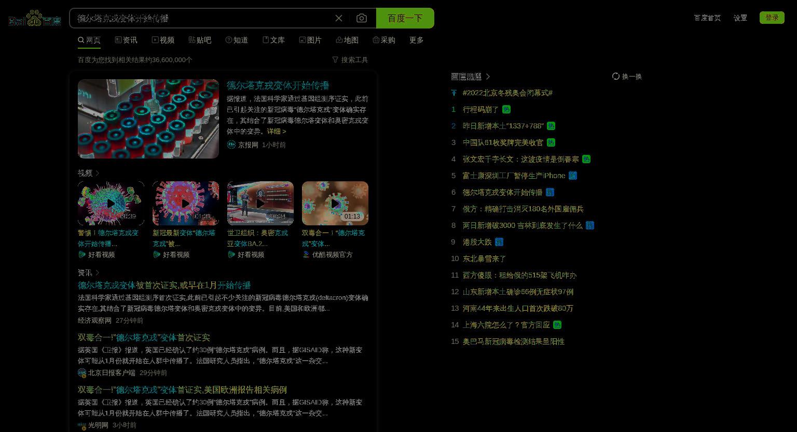
Task: Refresh hot list with 换一换
Action: [627, 76]
